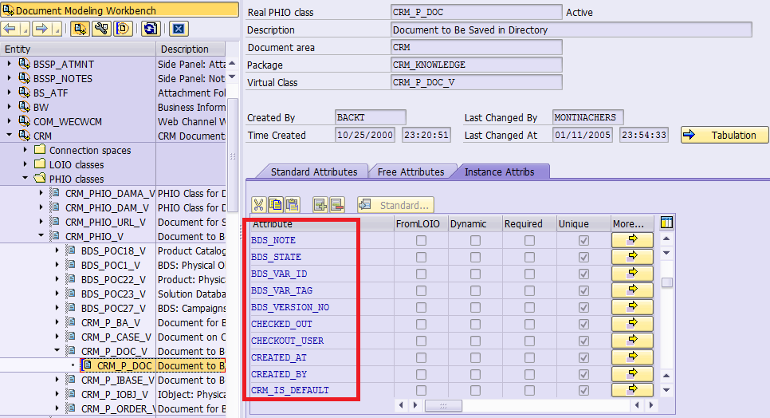Click the attribute table horizontal scrollbar thumb
This screenshot has height=418, width=770.
coord(443,406)
